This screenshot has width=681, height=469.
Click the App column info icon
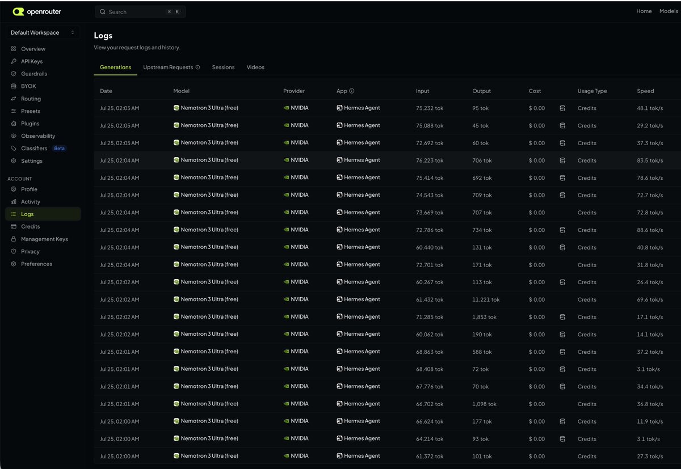pyautogui.click(x=352, y=91)
